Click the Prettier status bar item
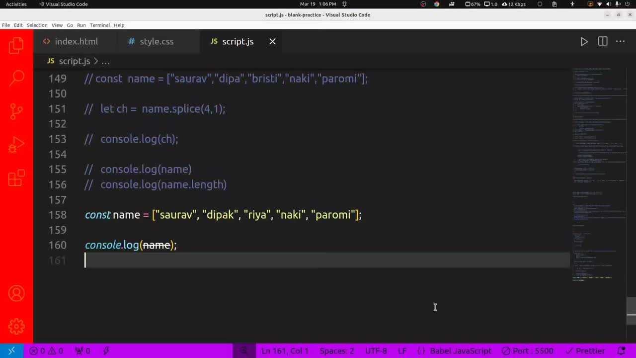Screen dimensions: 636x358 coord(585,351)
